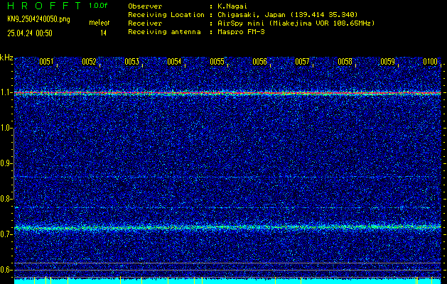Screen dimensions: 447x284
Task: Select the AirSpy mini receiver value
Action: click(296, 23)
